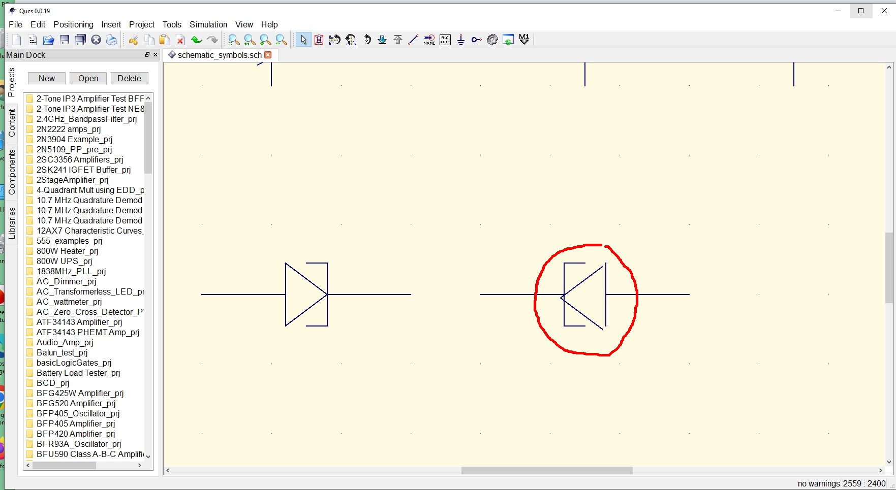View the simulation data display
896x490 pixels.
(x=508, y=40)
